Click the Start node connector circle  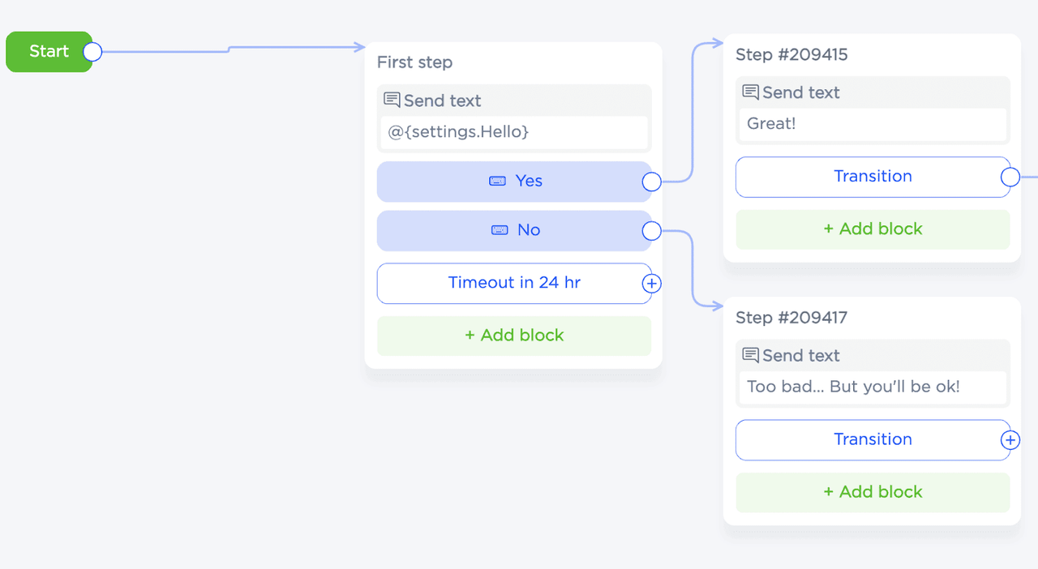pos(92,52)
